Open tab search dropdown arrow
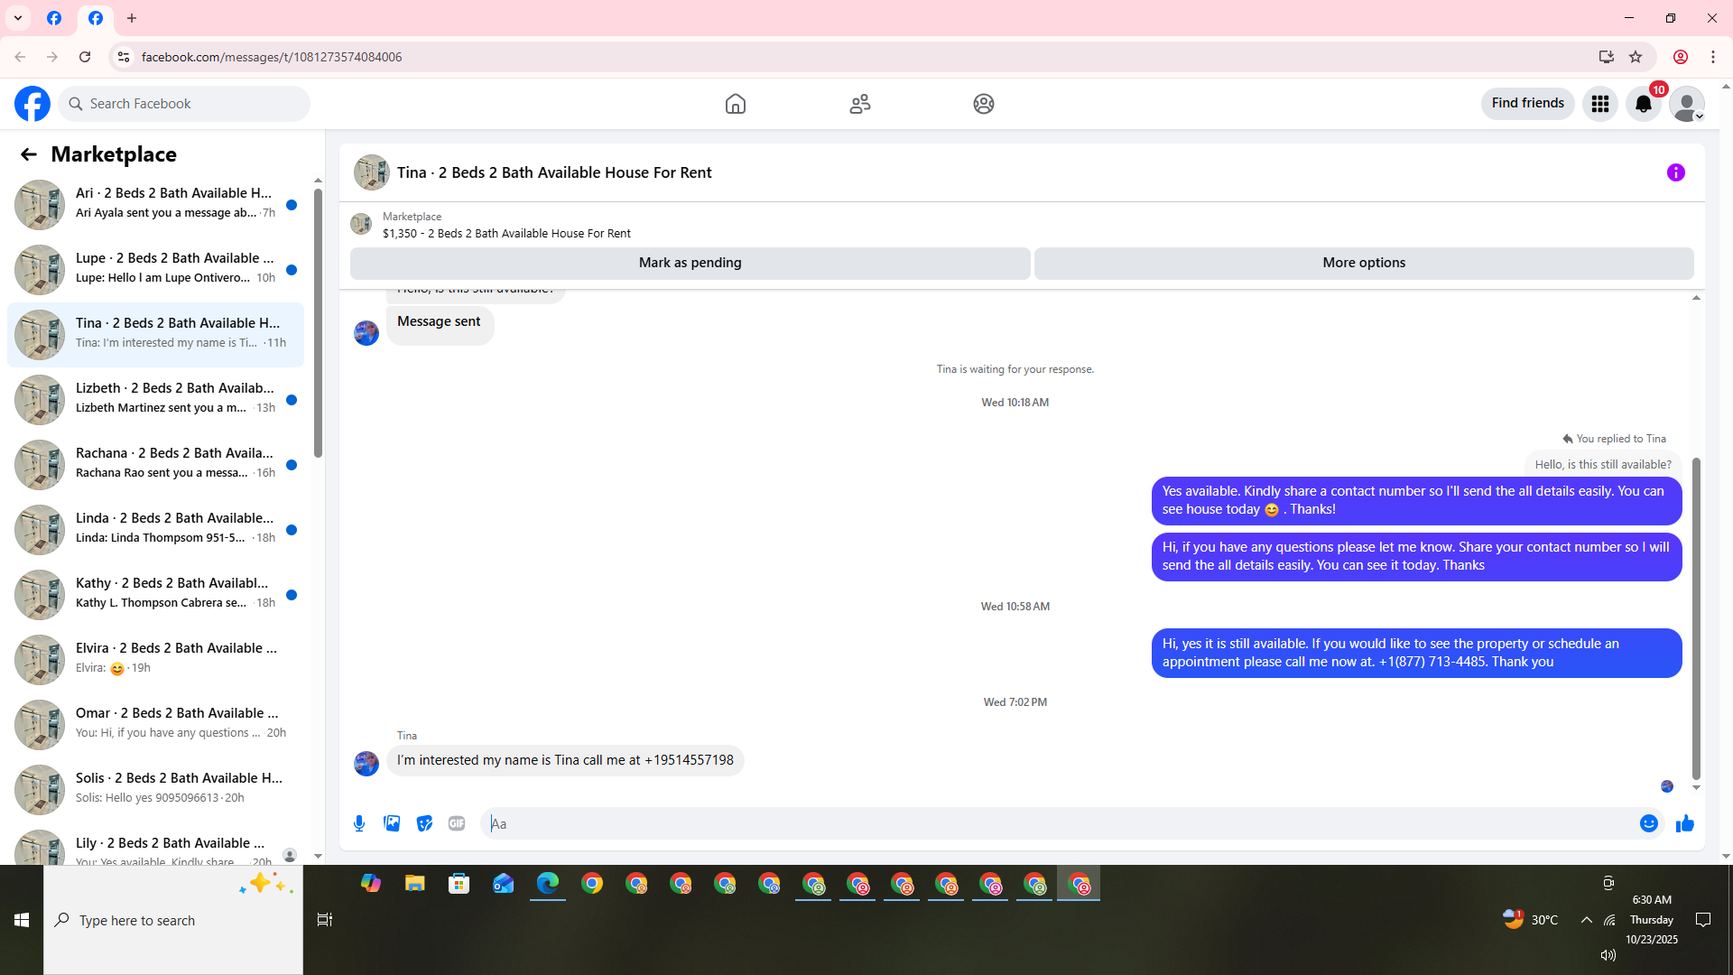Image resolution: width=1733 pixels, height=975 pixels. 18,18
